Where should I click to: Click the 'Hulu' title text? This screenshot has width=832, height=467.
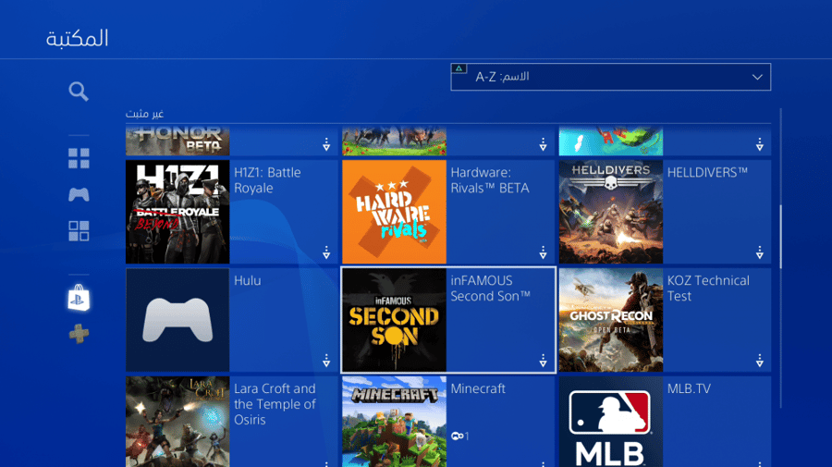pos(247,280)
